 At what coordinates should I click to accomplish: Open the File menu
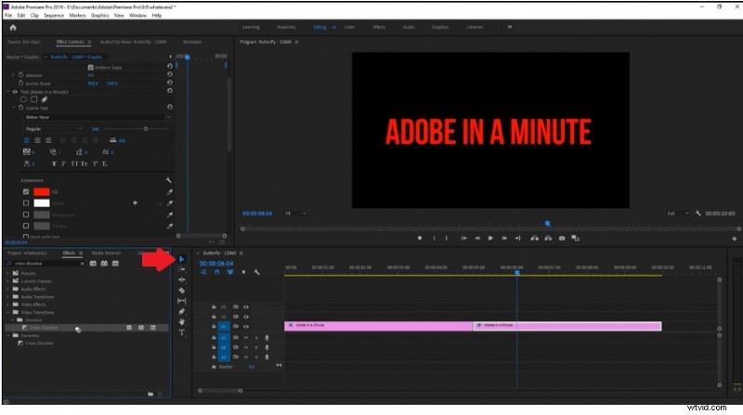tap(8, 15)
